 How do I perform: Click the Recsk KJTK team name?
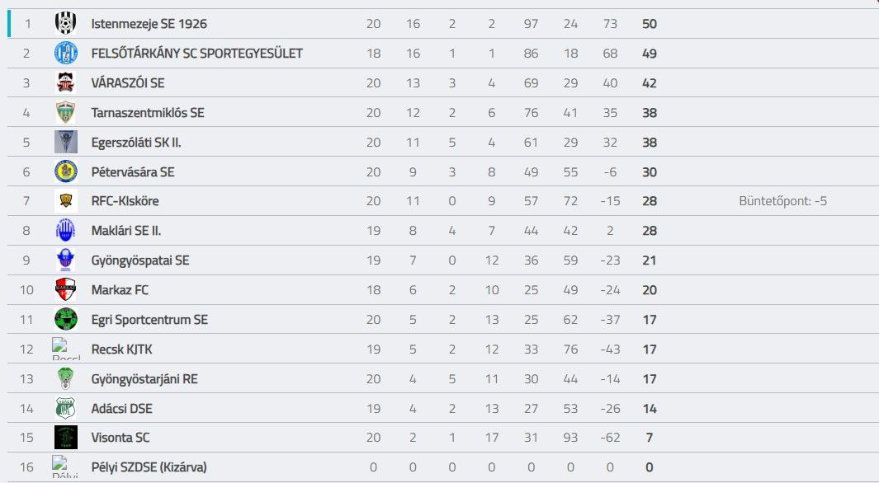121,349
